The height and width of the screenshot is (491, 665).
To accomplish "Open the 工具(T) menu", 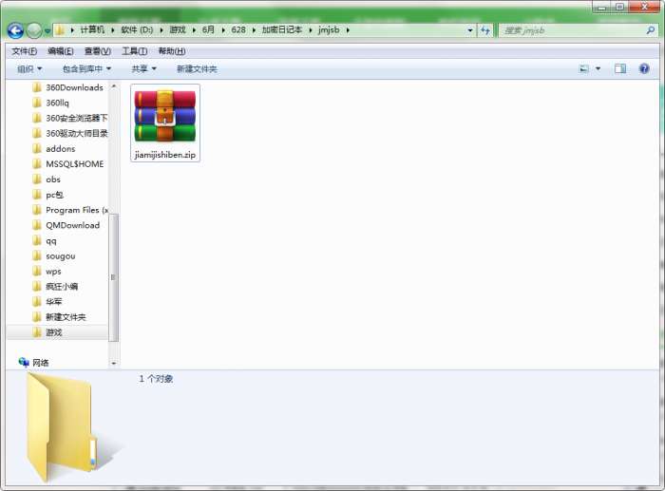I will (135, 51).
